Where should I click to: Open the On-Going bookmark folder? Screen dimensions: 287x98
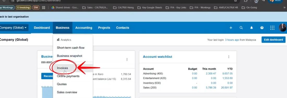249,8
